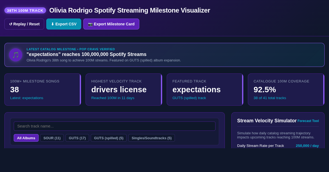The image size is (329, 172).
Task: Click the page title heading
Action: click(130, 10)
